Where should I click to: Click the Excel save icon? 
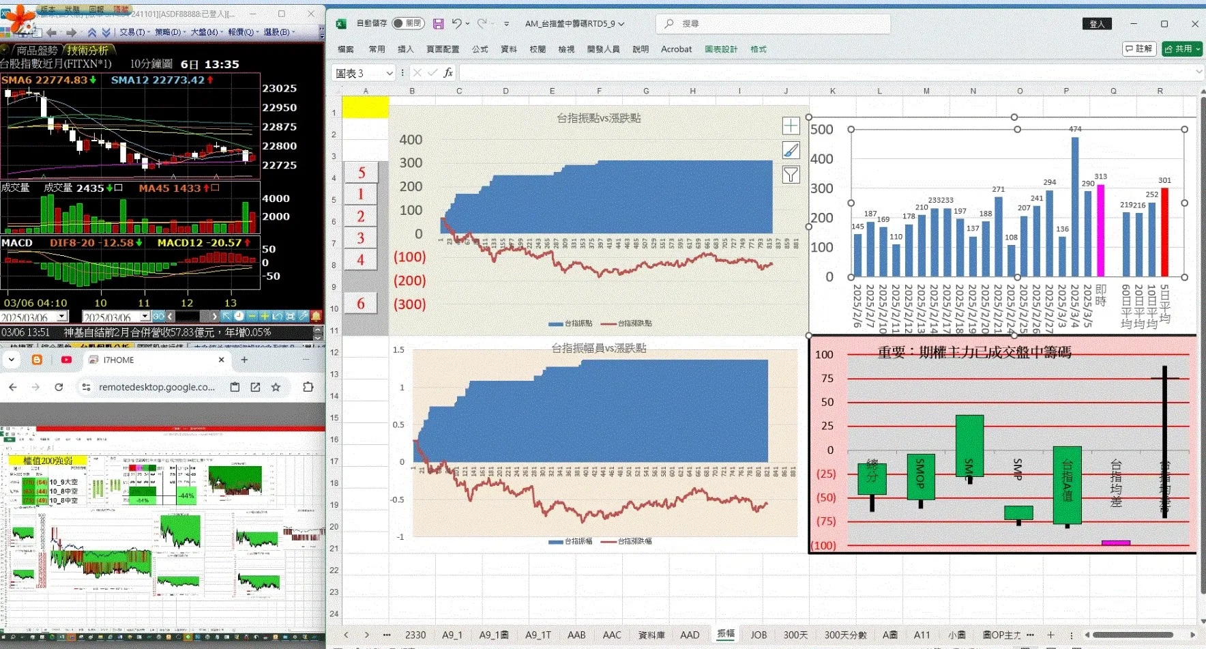point(438,24)
